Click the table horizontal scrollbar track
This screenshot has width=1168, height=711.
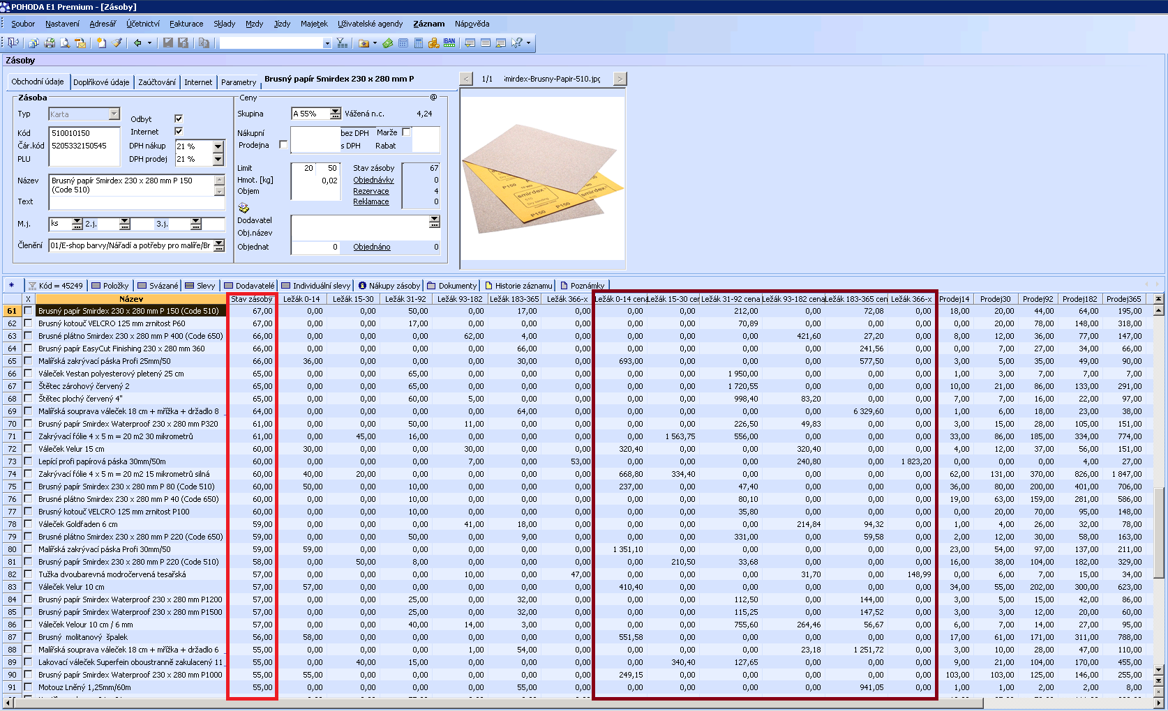tap(1070, 703)
